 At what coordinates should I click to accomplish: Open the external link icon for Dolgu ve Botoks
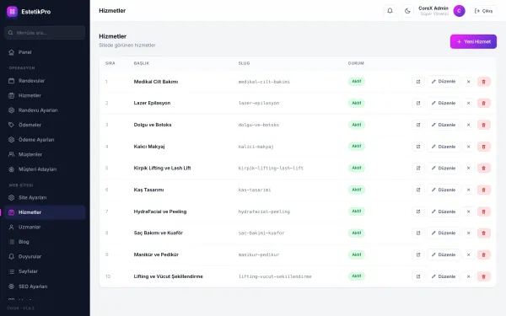(x=418, y=125)
